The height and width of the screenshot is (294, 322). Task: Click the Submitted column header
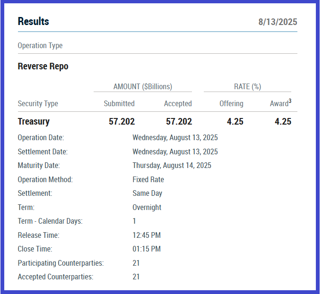click(x=119, y=104)
